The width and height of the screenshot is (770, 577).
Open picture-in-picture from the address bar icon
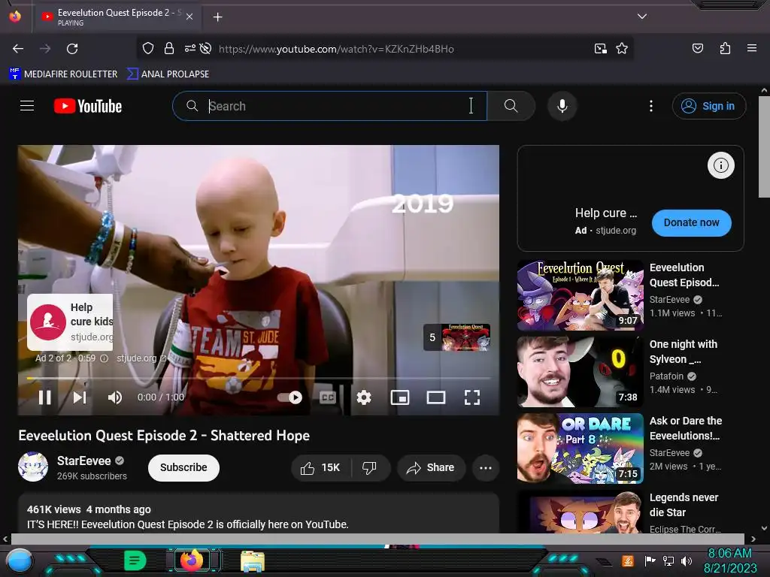click(600, 49)
